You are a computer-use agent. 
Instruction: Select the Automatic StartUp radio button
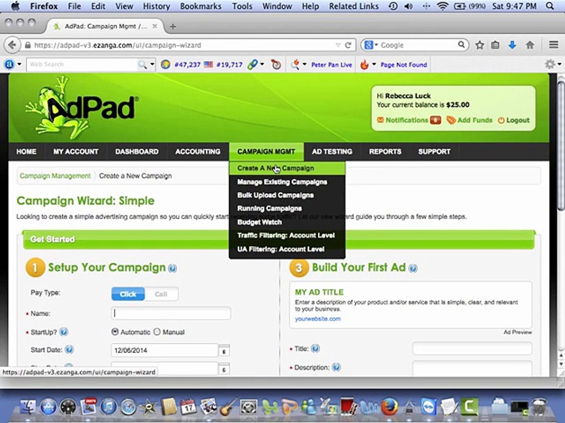click(115, 331)
